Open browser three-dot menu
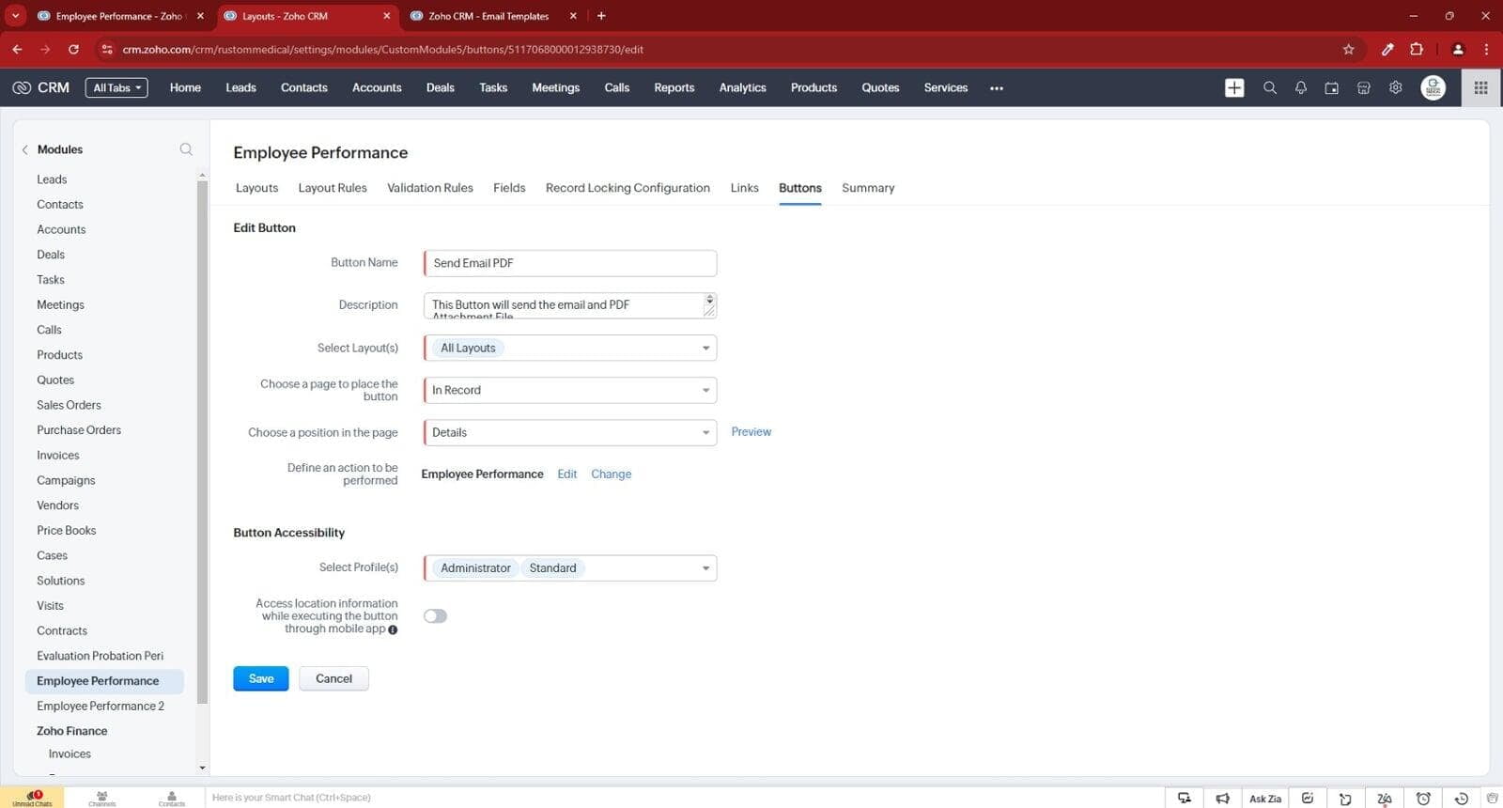 tap(1486, 49)
